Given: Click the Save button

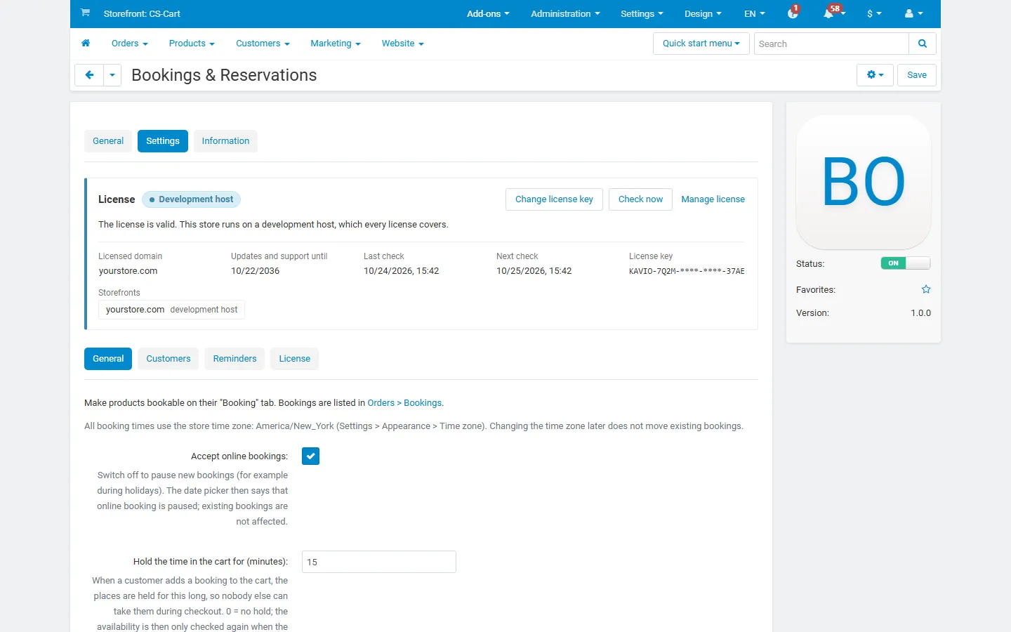Looking at the screenshot, I should pyautogui.click(x=917, y=75).
